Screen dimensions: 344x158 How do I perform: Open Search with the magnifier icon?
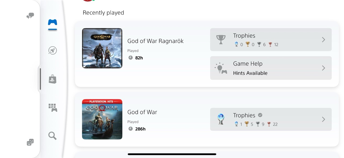tap(52, 136)
